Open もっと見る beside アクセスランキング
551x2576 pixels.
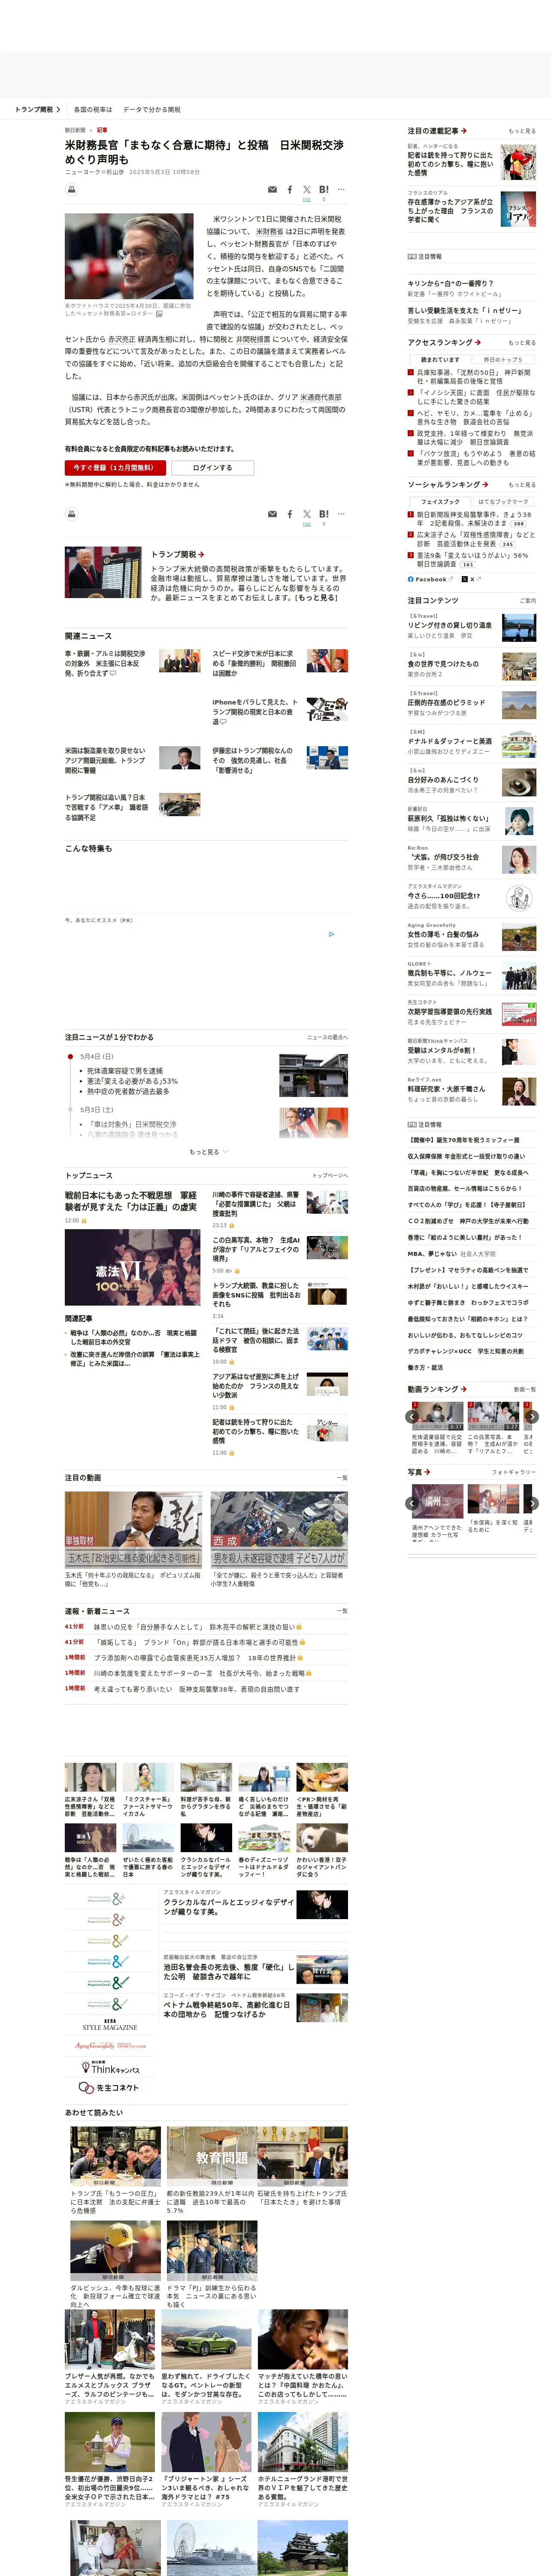click(x=522, y=343)
